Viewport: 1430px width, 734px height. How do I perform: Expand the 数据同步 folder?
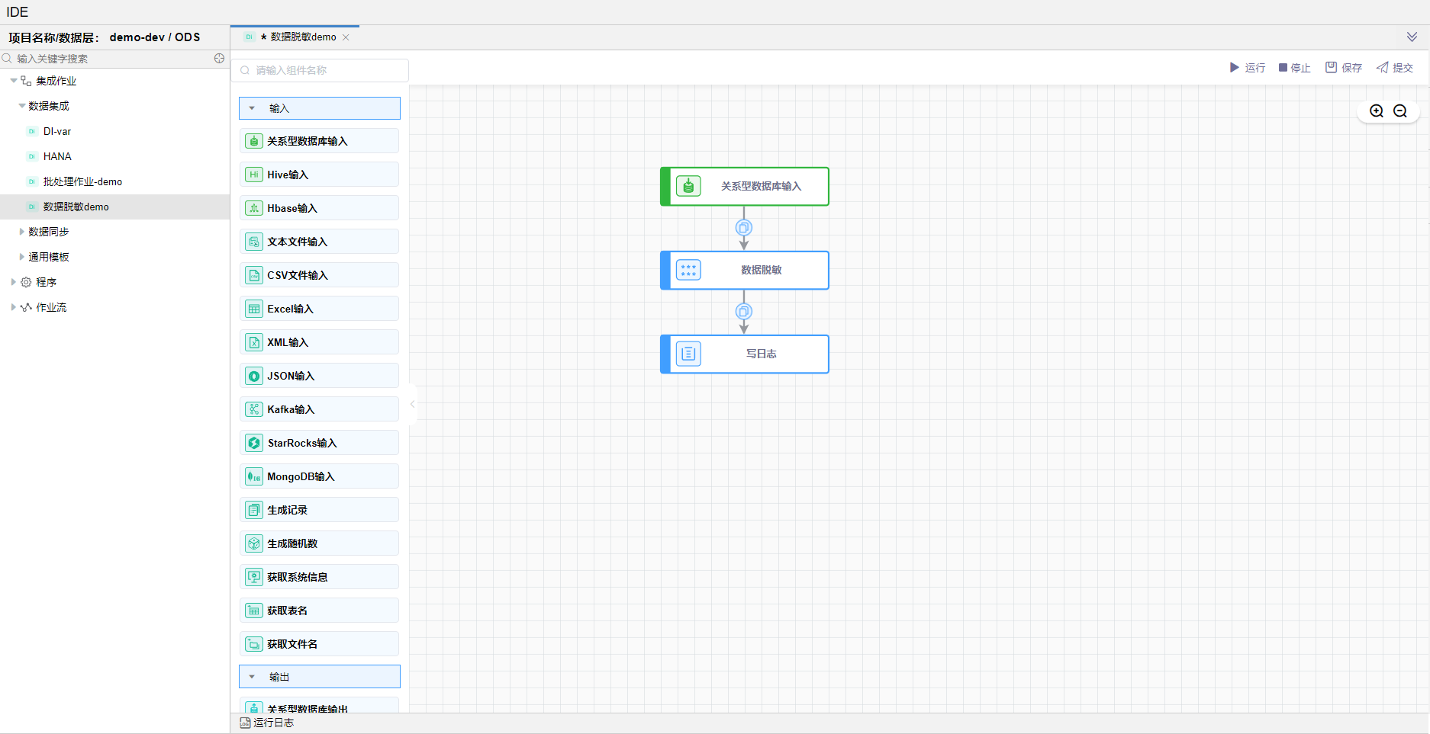[x=21, y=232]
